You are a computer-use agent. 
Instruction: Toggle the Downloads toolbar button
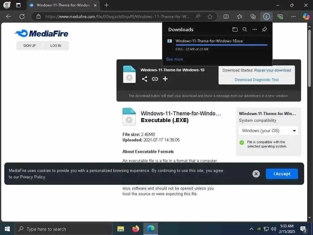pos(267,17)
